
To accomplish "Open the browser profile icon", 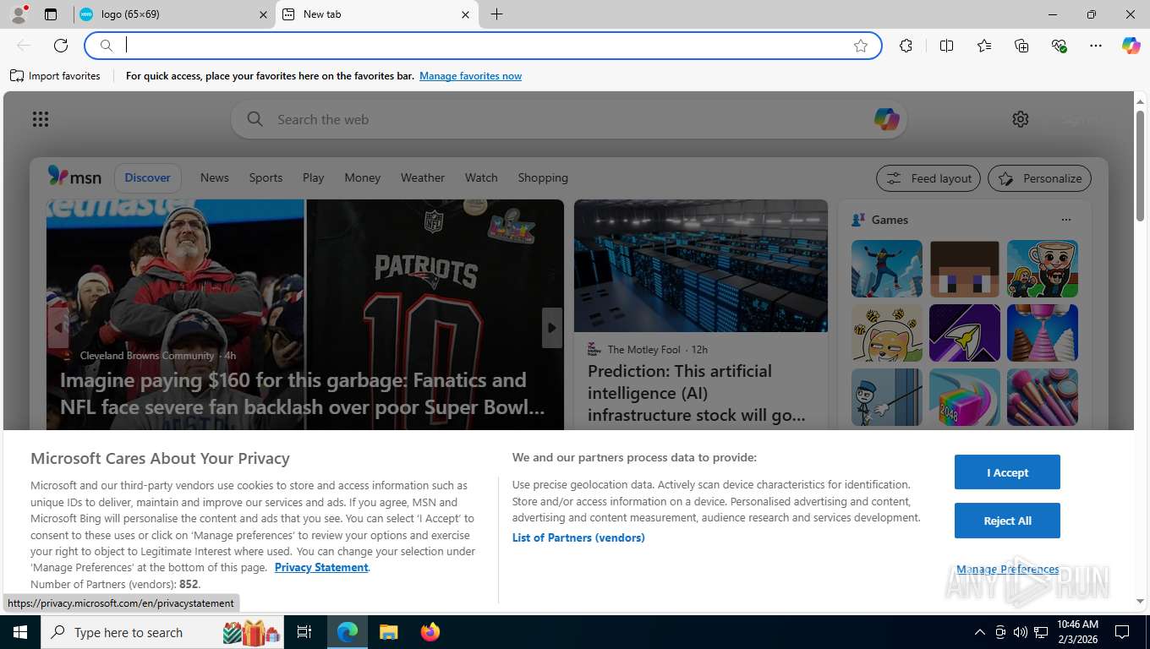I will [19, 14].
